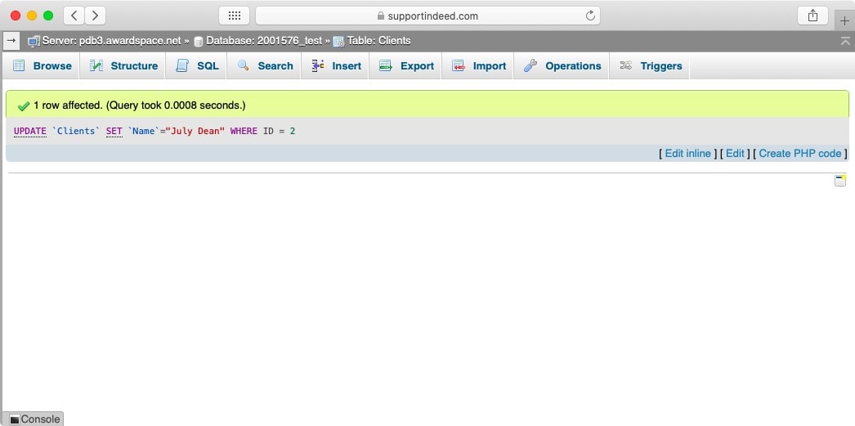Click the small note icon at right
Image resolution: width=855 pixels, height=426 pixels.
[840, 181]
